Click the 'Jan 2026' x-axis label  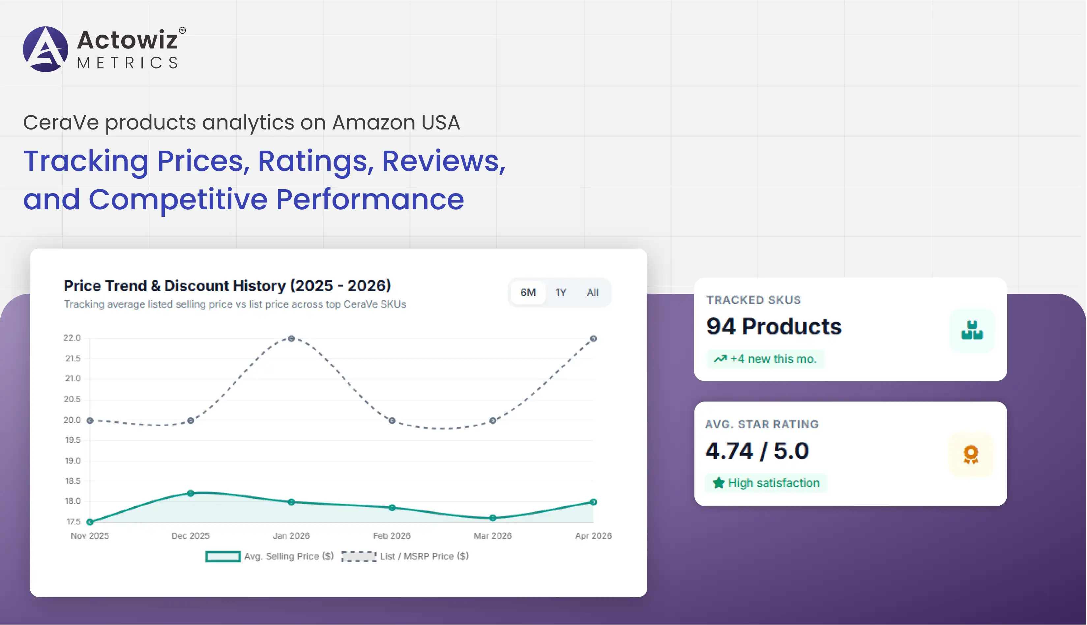pos(291,536)
